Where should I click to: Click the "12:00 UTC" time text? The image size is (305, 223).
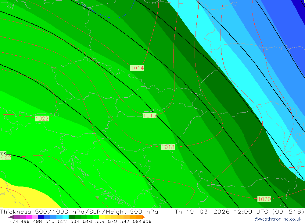[251, 211]
